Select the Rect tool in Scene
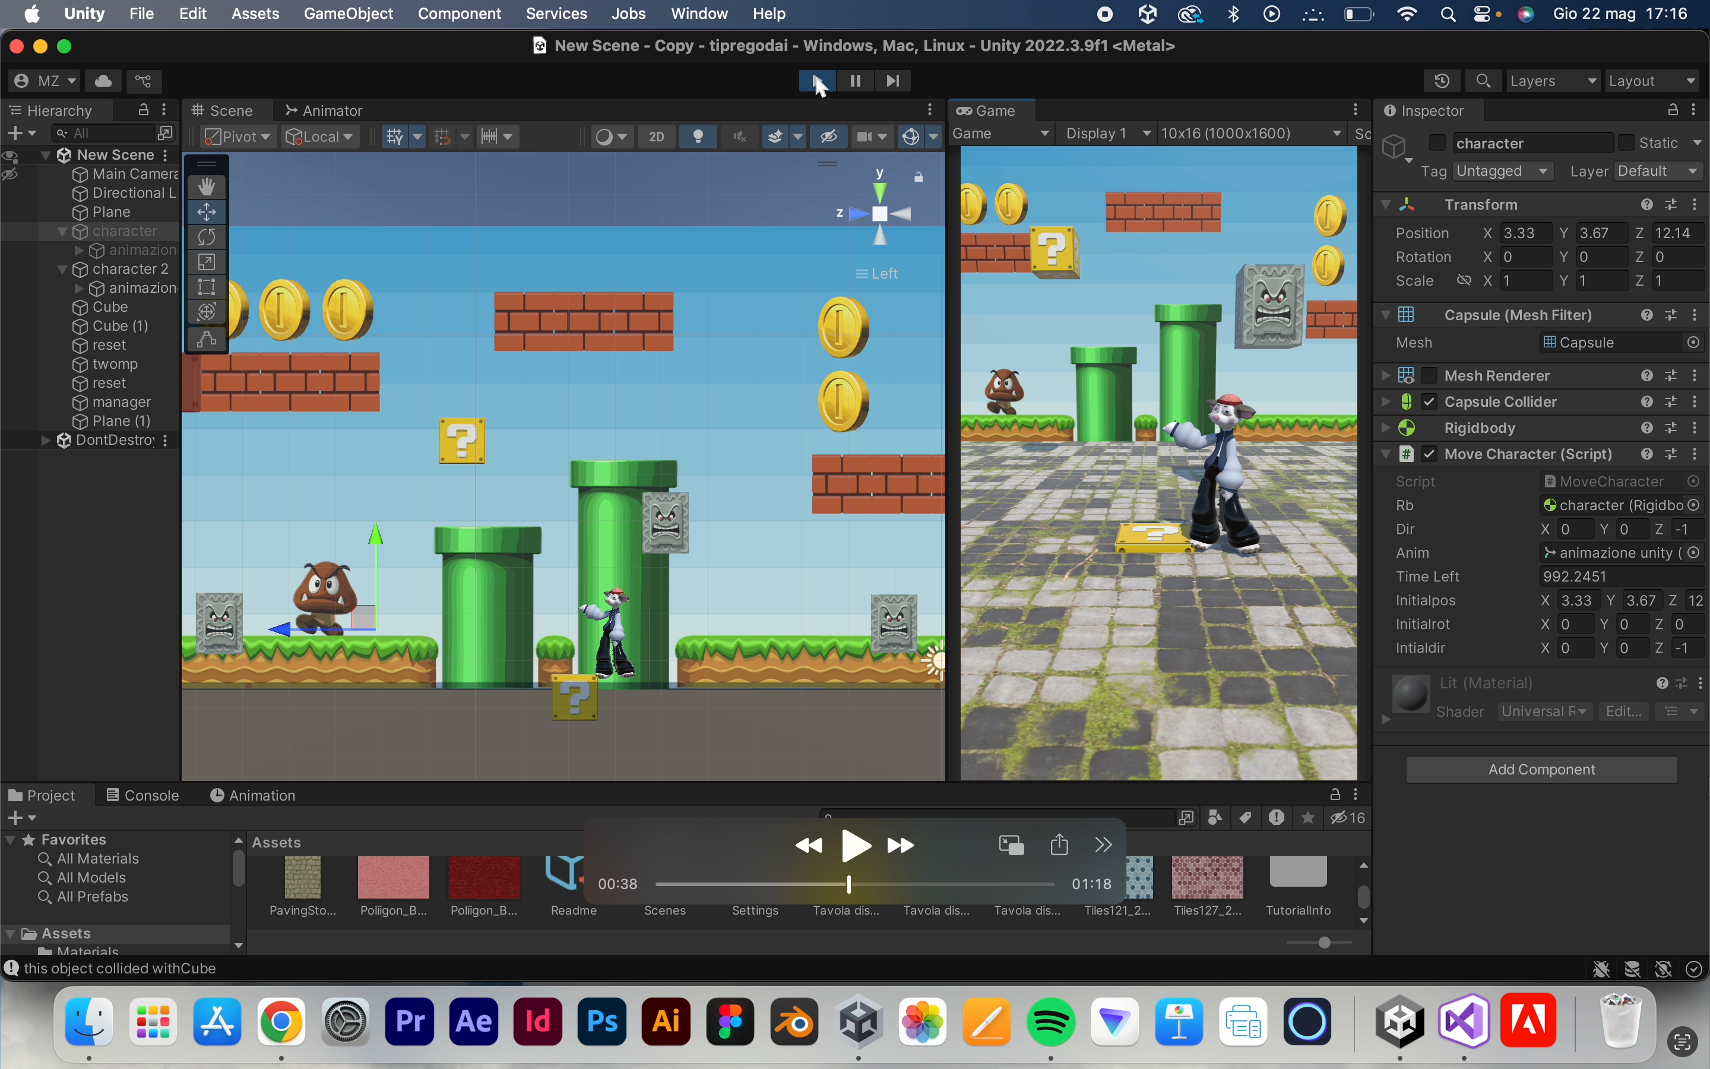Screen dimensions: 1710x1069 pyautogui.click(x=207, y=286)
